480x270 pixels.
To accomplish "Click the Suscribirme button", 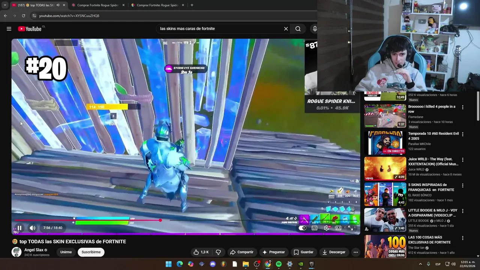I will 91,252.
